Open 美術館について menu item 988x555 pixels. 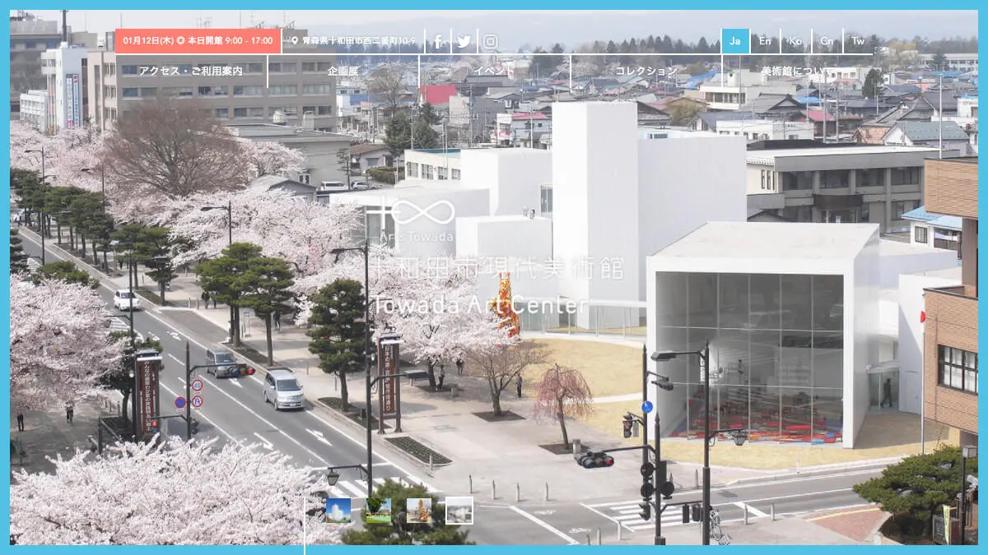point(798,71)
